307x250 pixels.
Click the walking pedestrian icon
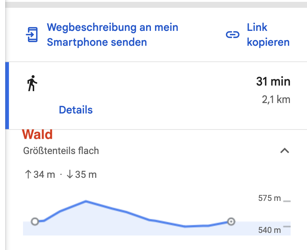point(32,83)
